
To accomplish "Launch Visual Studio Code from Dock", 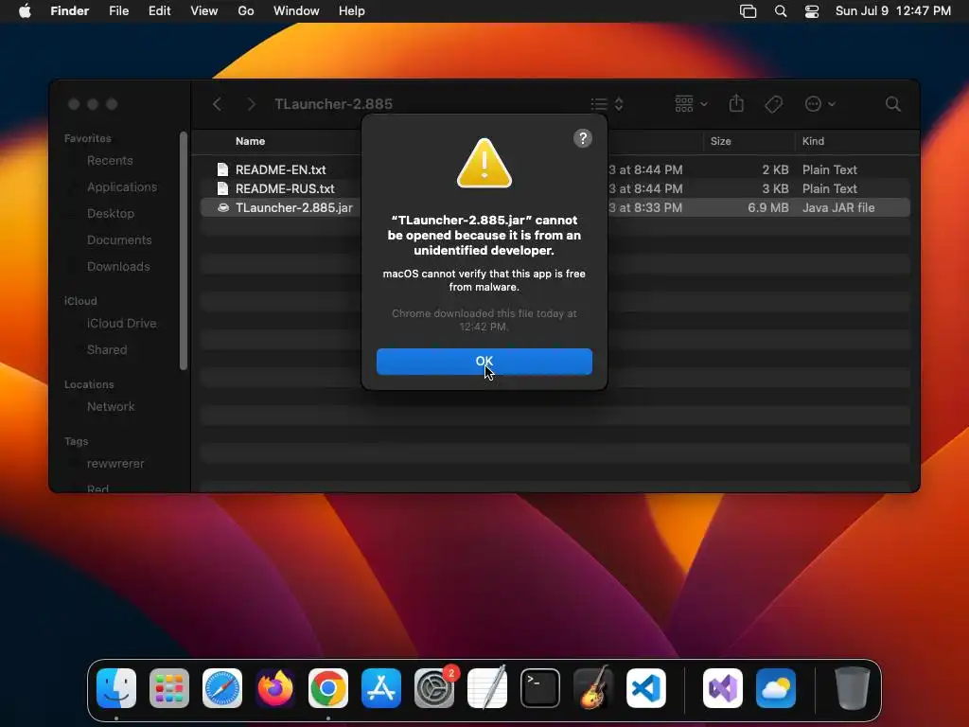I will (646, 688).
